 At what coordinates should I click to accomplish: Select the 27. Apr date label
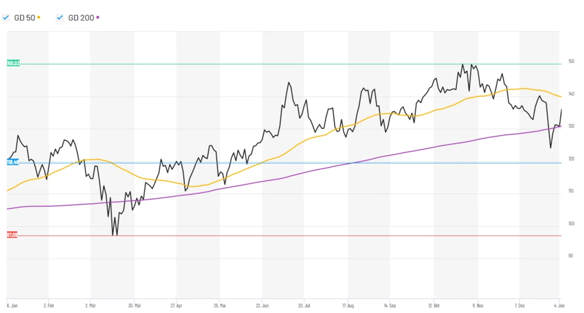pos(176,305)
